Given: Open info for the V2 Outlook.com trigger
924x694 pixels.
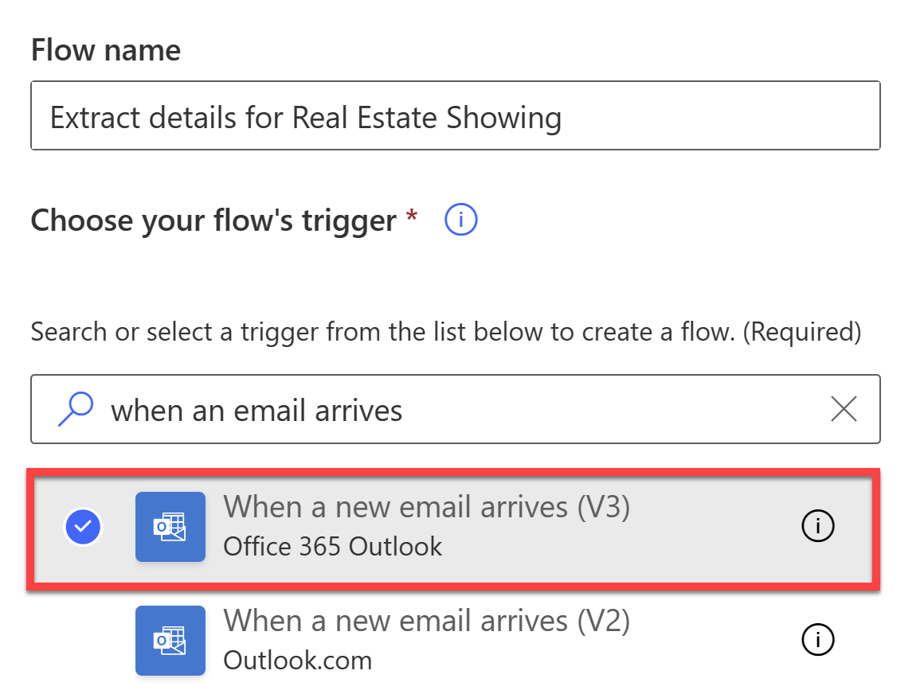Looking at the screenshot, I should 818,639.
